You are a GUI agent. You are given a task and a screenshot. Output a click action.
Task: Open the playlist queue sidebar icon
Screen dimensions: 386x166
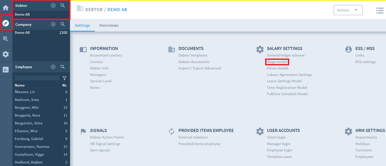[x=6, y=39]
